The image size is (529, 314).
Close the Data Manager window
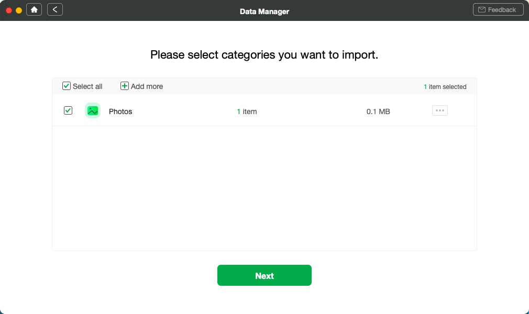tap(9, 10)
